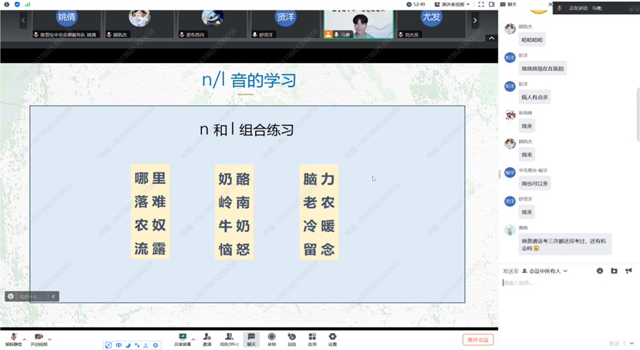Close the chat panel
The width and height of the screenshot is (640, 350).
[x=550, y=4]
